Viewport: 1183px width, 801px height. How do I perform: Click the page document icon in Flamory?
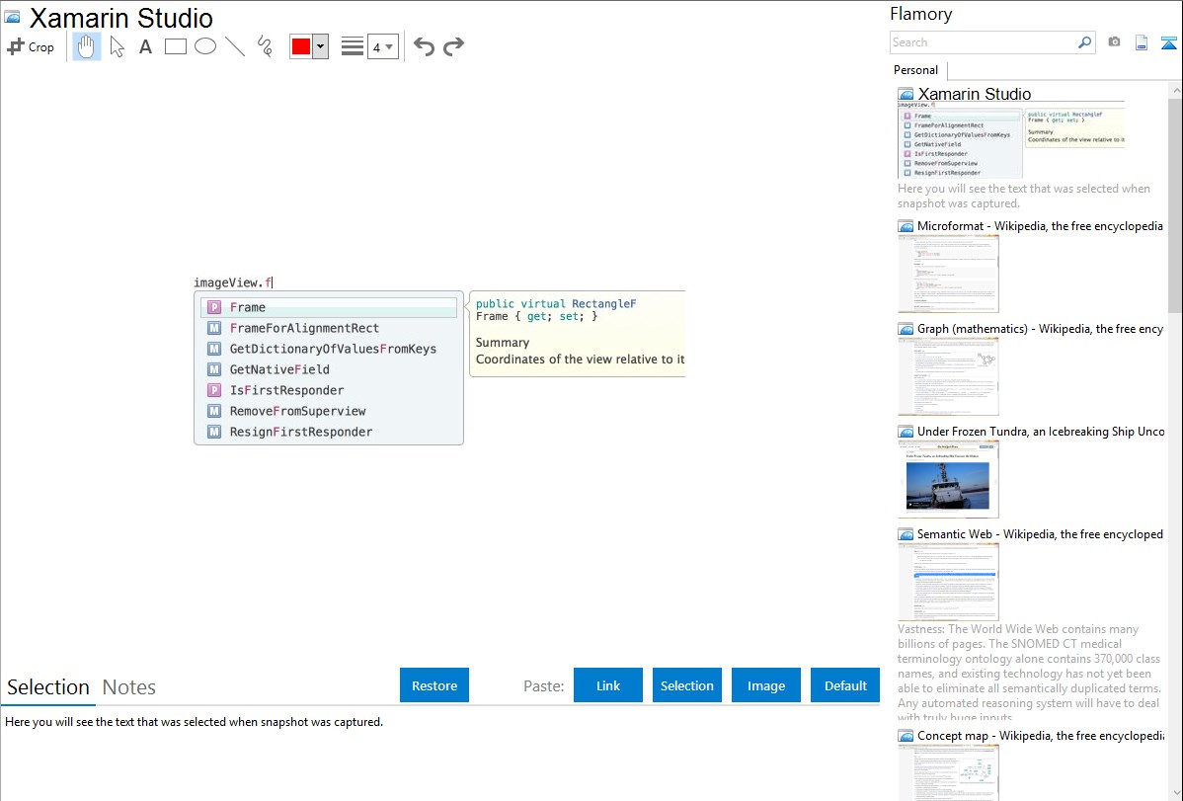coord(1142,42)
